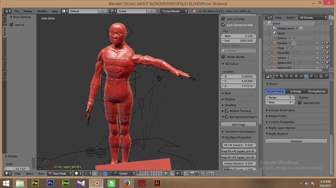
Task: Open the Render properties tab camera icon
Action: coord(277,76)
